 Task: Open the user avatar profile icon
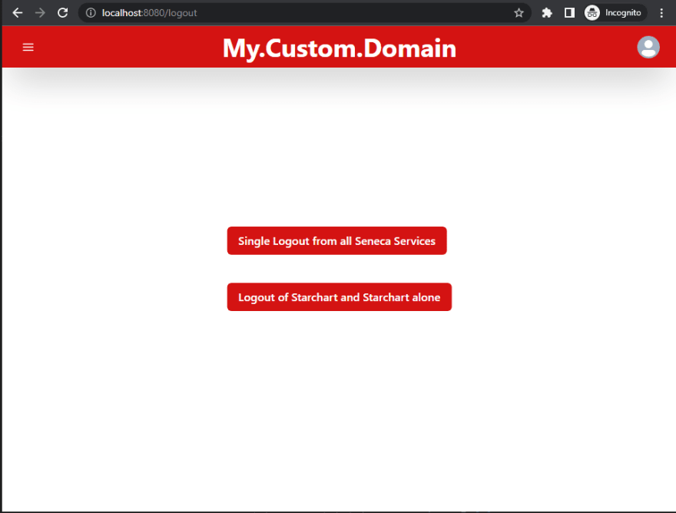[648, 47]
